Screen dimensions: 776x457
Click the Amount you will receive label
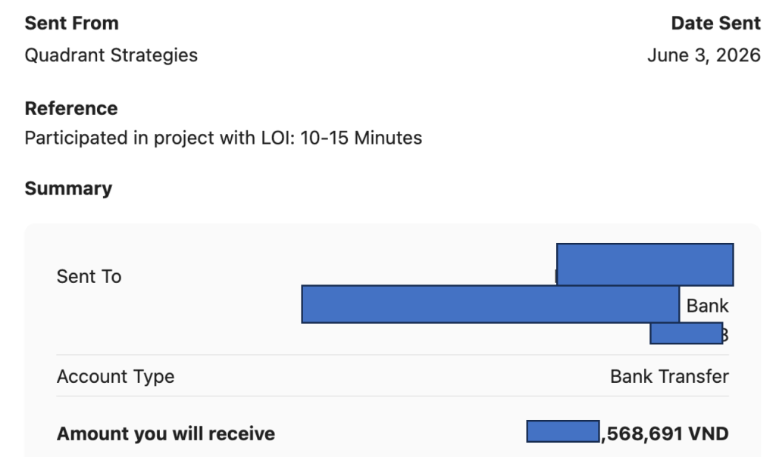pyautogui.click(x=166, y=434)
